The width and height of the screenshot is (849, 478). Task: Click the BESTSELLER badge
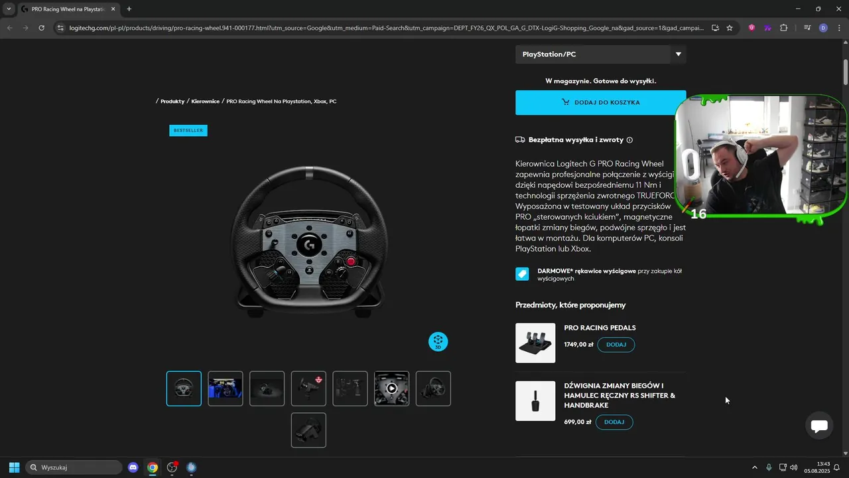(188, 131)
